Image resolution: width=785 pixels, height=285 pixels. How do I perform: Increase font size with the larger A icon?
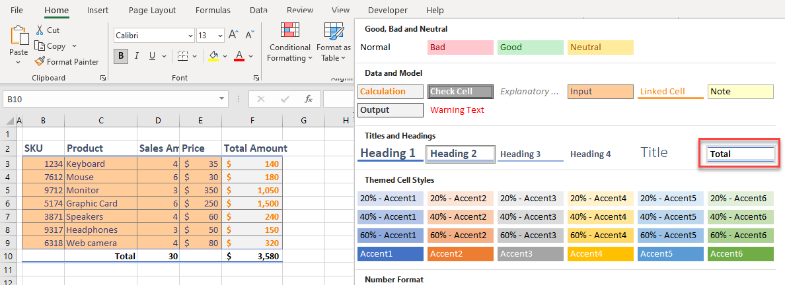coord(233,35)
